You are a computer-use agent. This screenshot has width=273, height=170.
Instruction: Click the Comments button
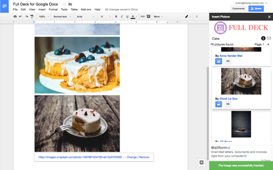pyautogui.click(x=238, y=8)
